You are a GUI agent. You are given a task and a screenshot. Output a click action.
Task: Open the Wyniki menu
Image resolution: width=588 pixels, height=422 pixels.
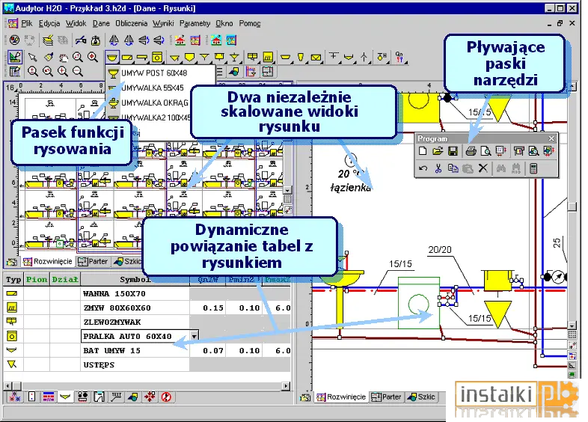[x=163, y=23]
